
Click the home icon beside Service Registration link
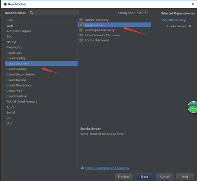tap(82, 168)
